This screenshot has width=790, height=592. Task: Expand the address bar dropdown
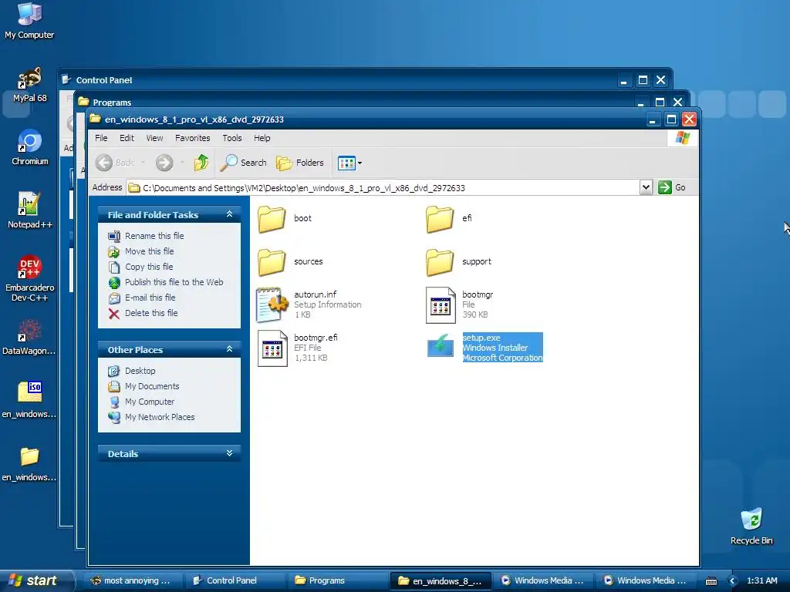646,188
